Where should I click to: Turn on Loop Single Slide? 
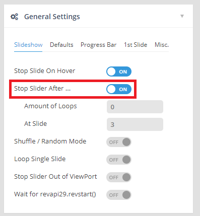[119, 160]
